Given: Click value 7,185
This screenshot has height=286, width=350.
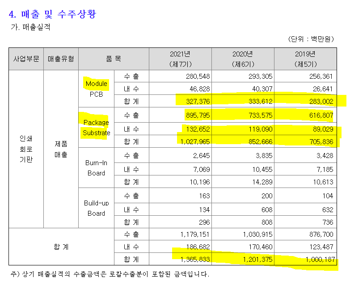Looking at the screenshot, I should tap(325, 169).
